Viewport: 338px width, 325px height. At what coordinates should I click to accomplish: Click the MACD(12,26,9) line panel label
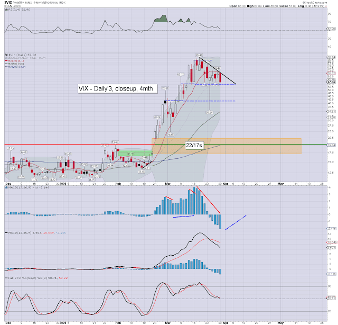coord(37,233)
